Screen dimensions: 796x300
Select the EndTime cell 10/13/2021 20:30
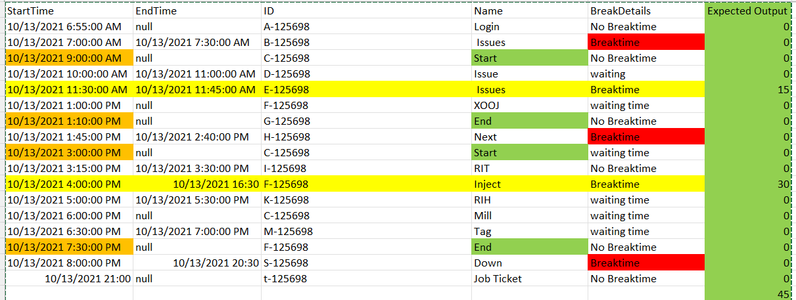[197, 263]
